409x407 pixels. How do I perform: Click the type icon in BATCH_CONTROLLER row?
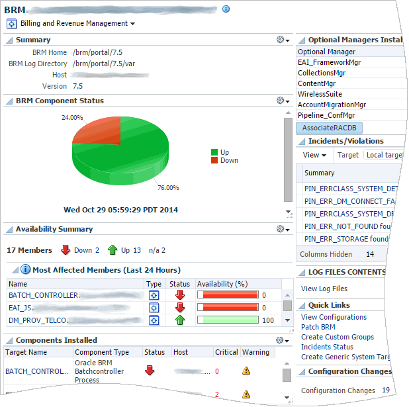(154, 295)
